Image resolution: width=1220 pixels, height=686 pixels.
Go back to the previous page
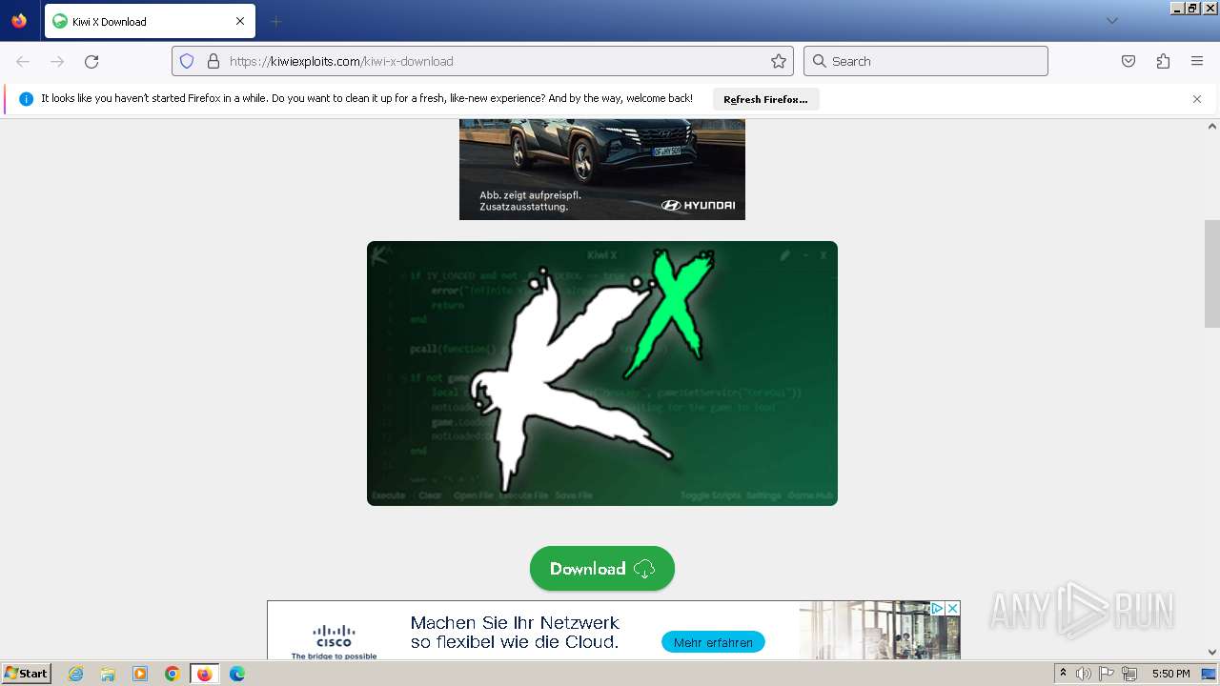click(23, 61)
